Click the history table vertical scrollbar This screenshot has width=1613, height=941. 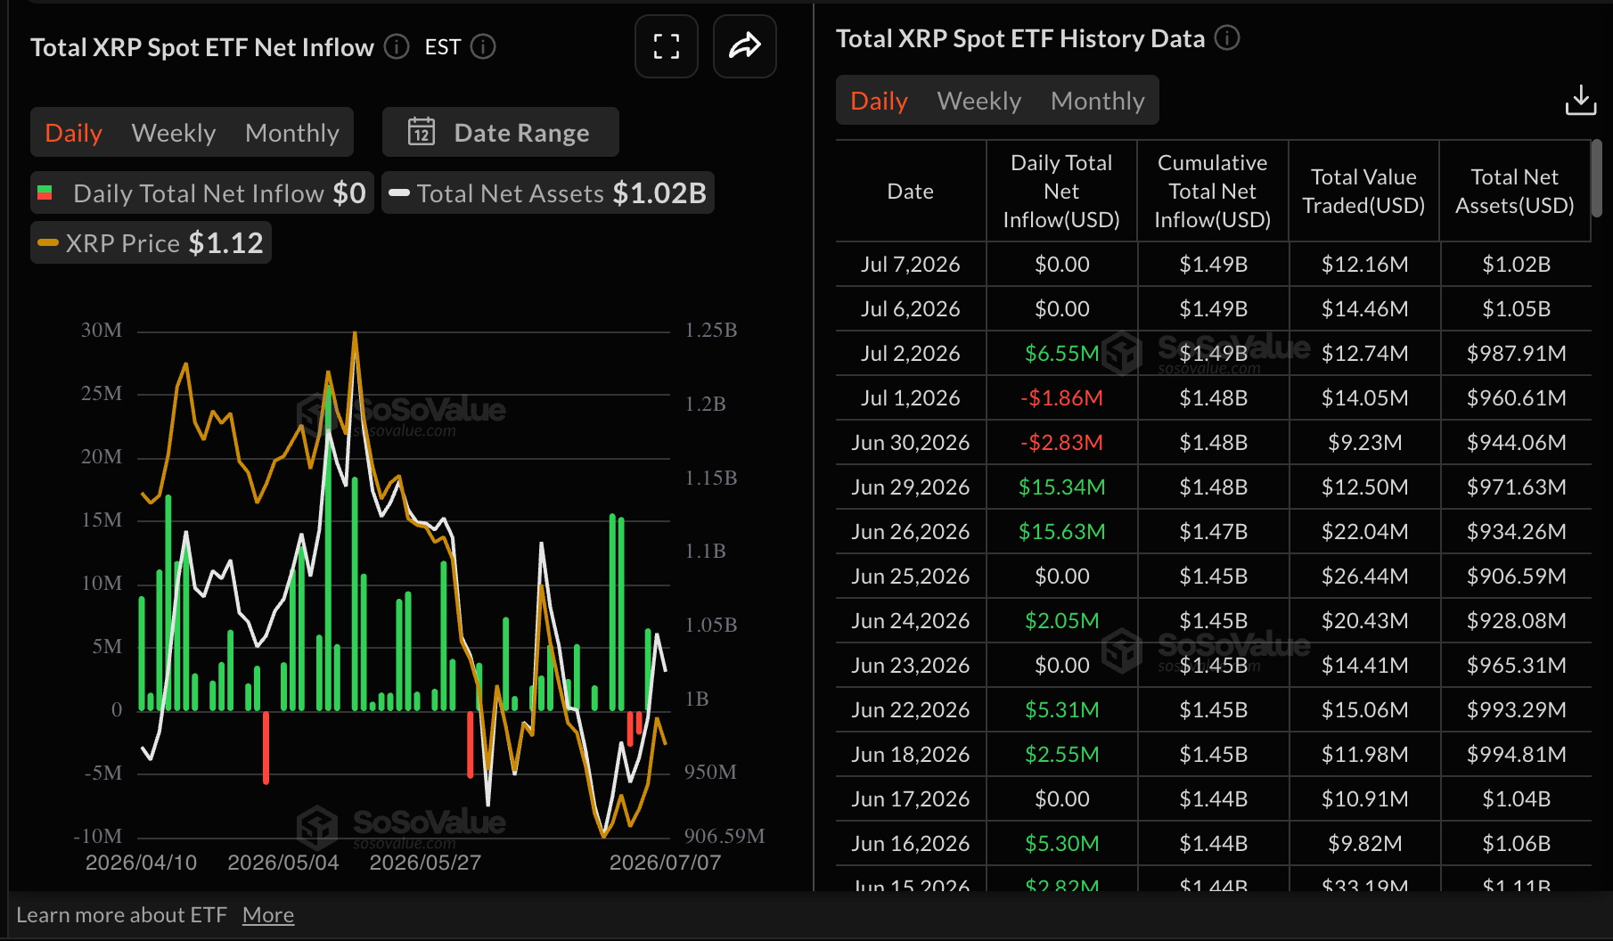1597,178
